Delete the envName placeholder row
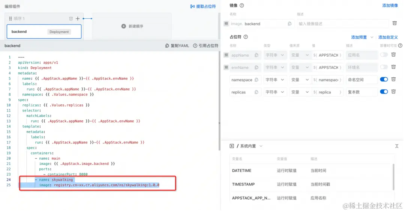This screenshot has width=405, height=212. click(x=394, y=67)
